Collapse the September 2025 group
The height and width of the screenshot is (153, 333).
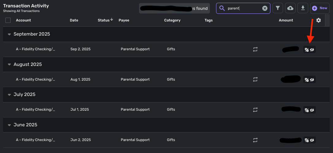tap(9, 34)
